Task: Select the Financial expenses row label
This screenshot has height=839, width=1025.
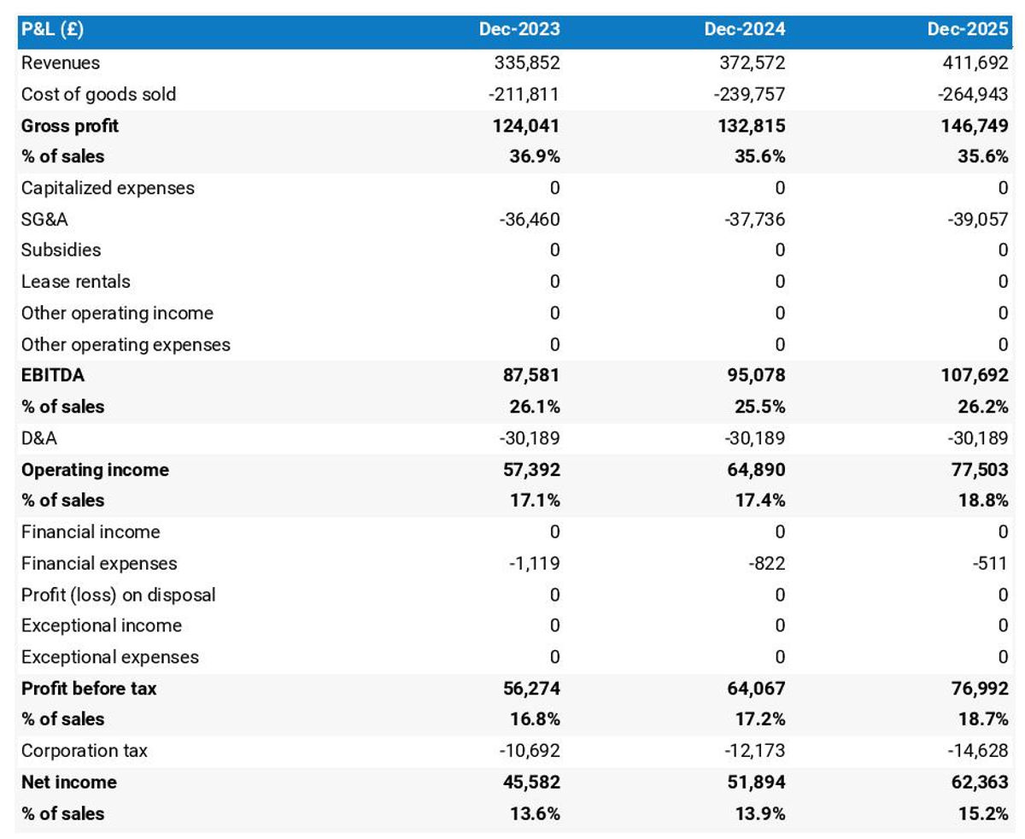Action: pyautogui.click(x=99, y=564)
